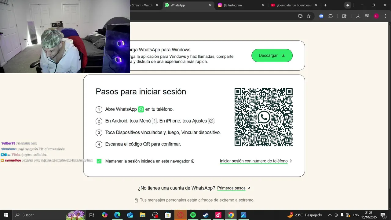Click the microphone icon in system tray

click(342, 215)
